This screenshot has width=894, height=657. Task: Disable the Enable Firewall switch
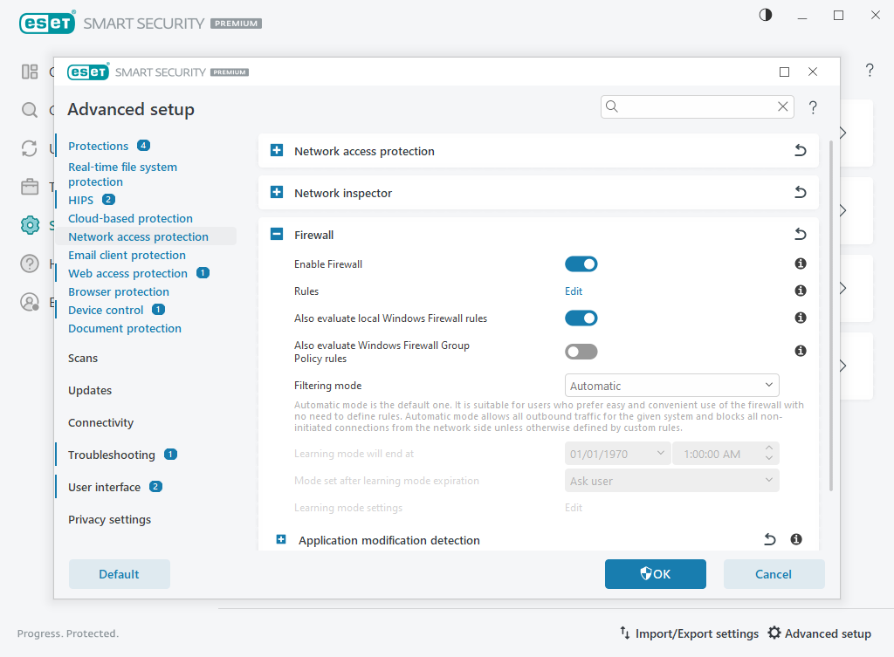(581, 263)
